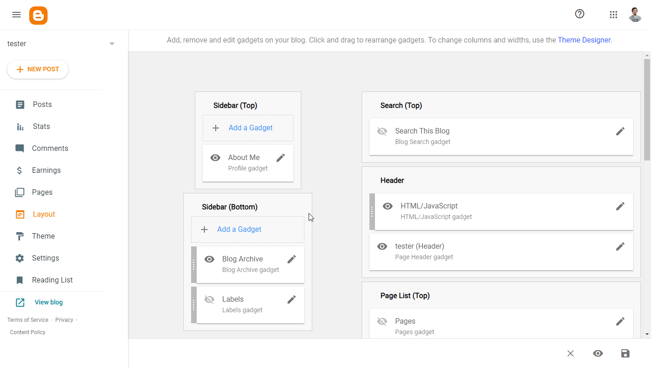The image size is (651, 368).
Task: Open the Theme section in sidebar
Action: pyautogui.click(x=43, y=236)
